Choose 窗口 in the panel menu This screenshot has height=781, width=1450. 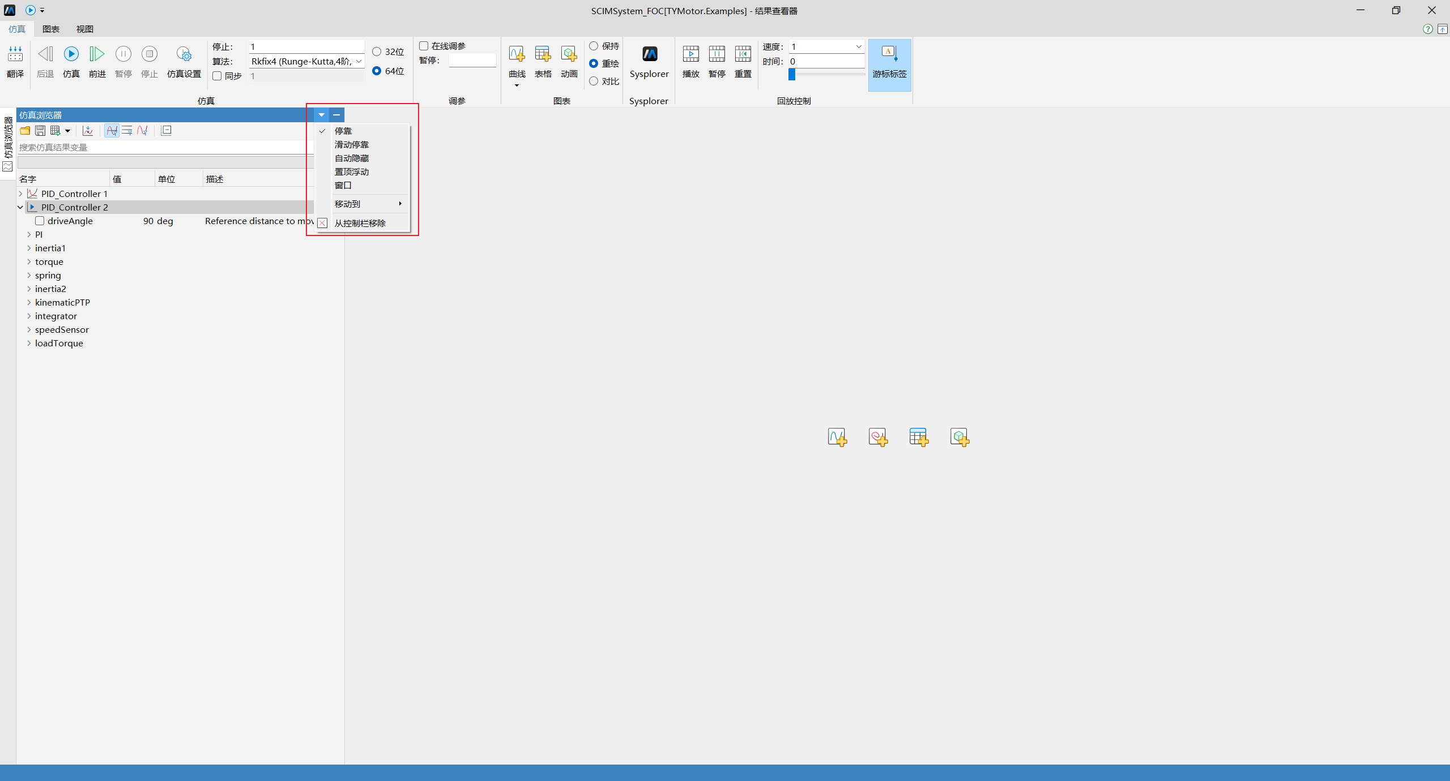(363, 185)
